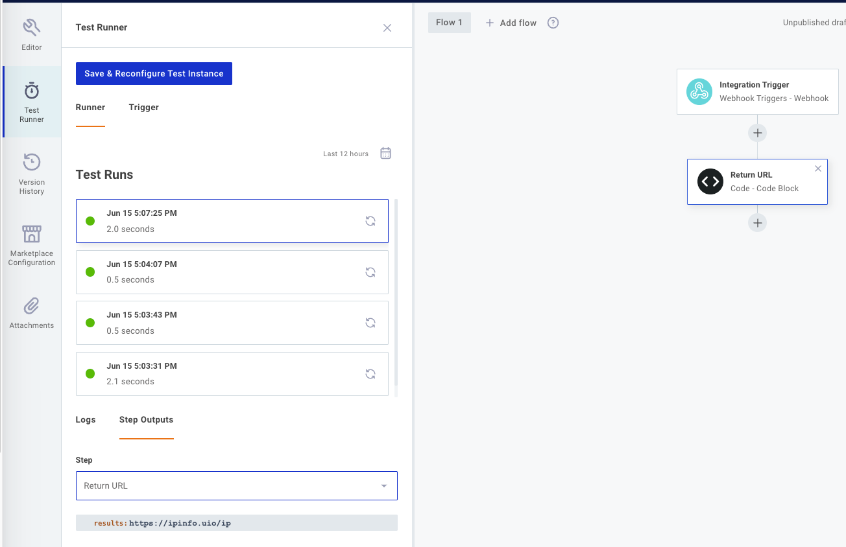
Task: Delete the Return URL step using X
Action: pos(818,169)
